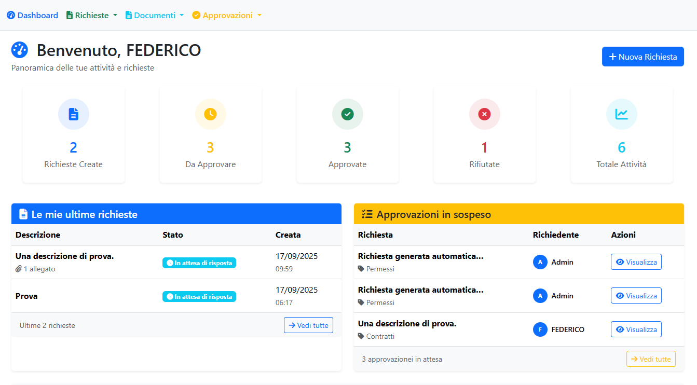Click the paperclip icon next to 1 allegato
697x385 pixels.
tap(19, 269)
